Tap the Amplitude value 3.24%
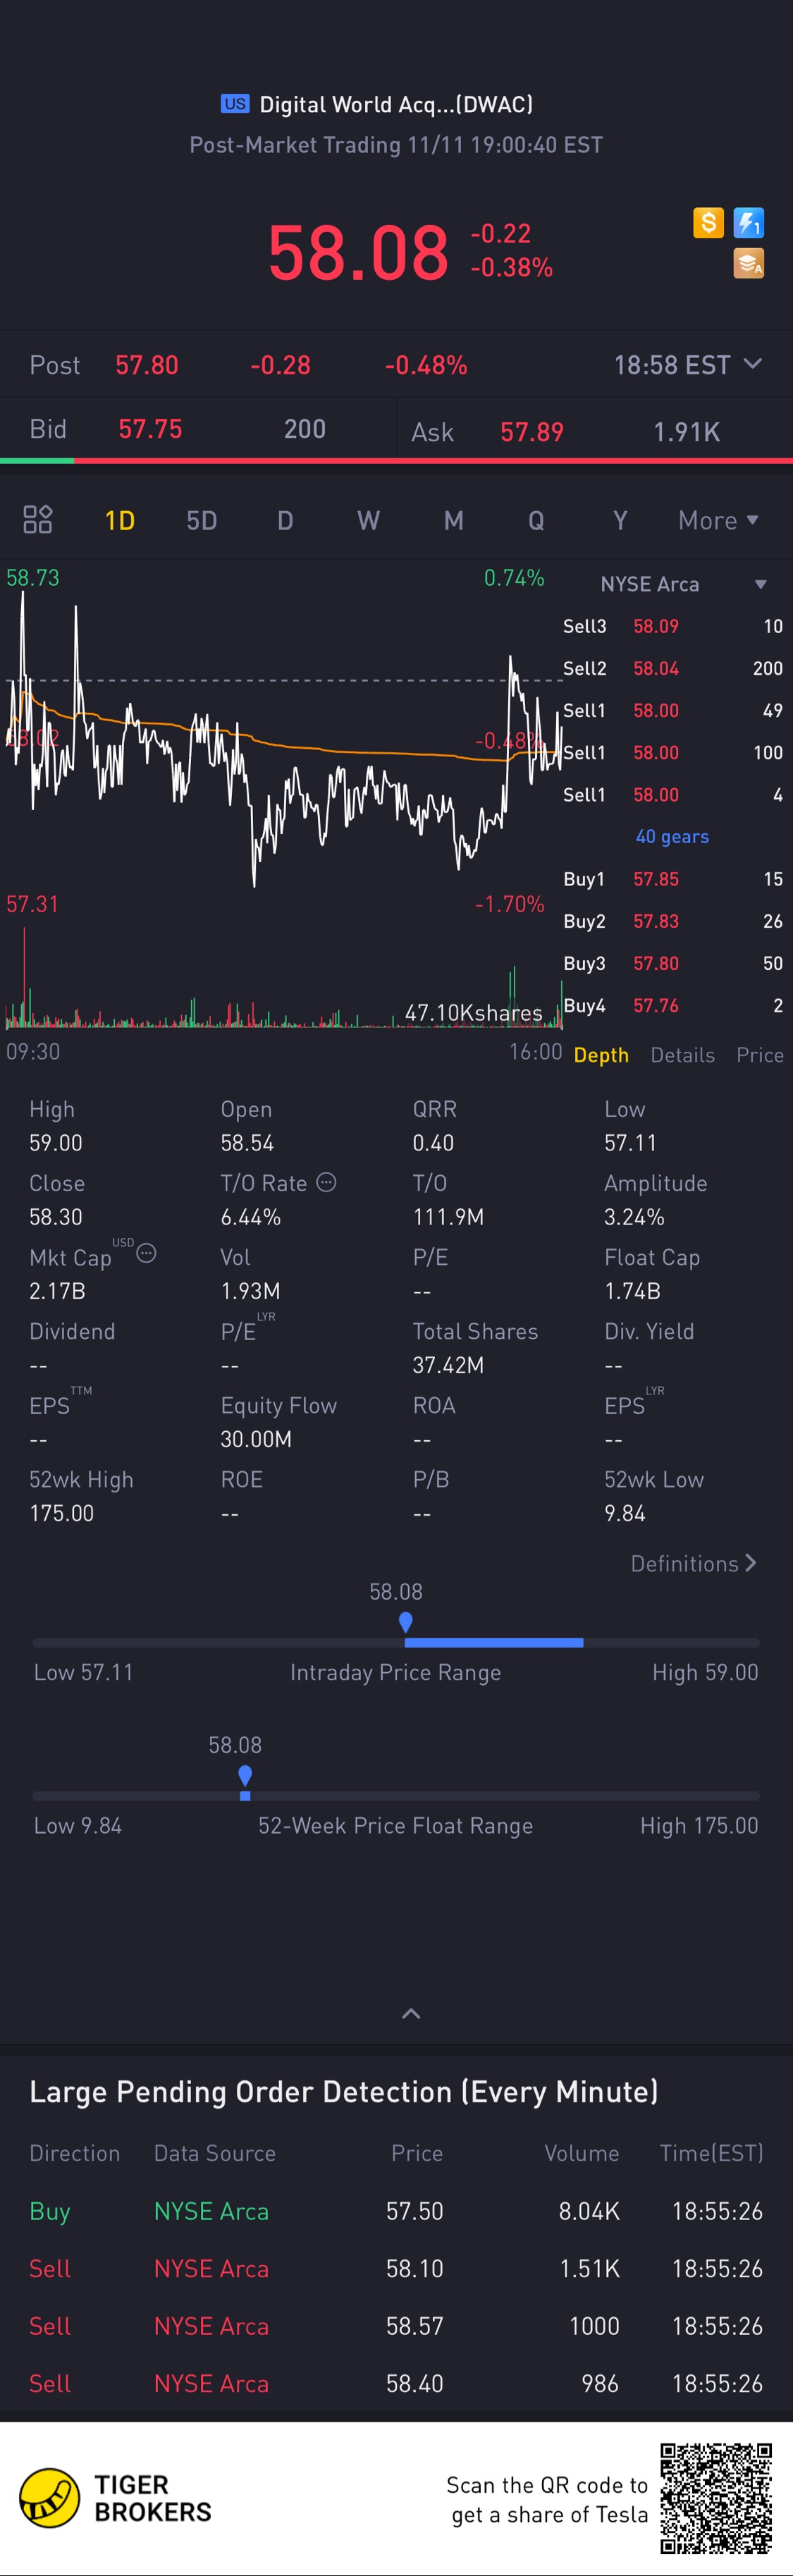 (x=634, y=1217)
